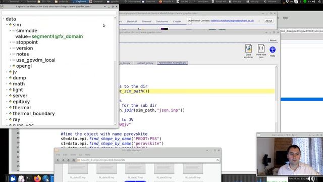
Task: Expand the dump tree node
Action: [7, 78]
